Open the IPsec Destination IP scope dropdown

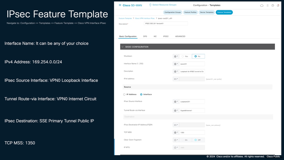click(x=176, y=125)
